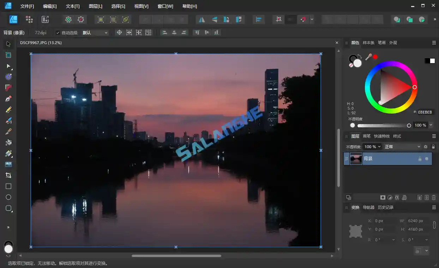Image resolution: width=439 pixels, height=268 pixels.
Task: Open the Layers panel hamburger menu
Action: pyautogui.click(x=434, y=136)
